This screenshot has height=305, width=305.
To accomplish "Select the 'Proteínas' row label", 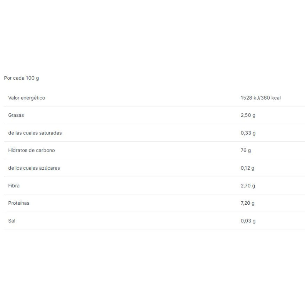I will click(x=19, y=203).
